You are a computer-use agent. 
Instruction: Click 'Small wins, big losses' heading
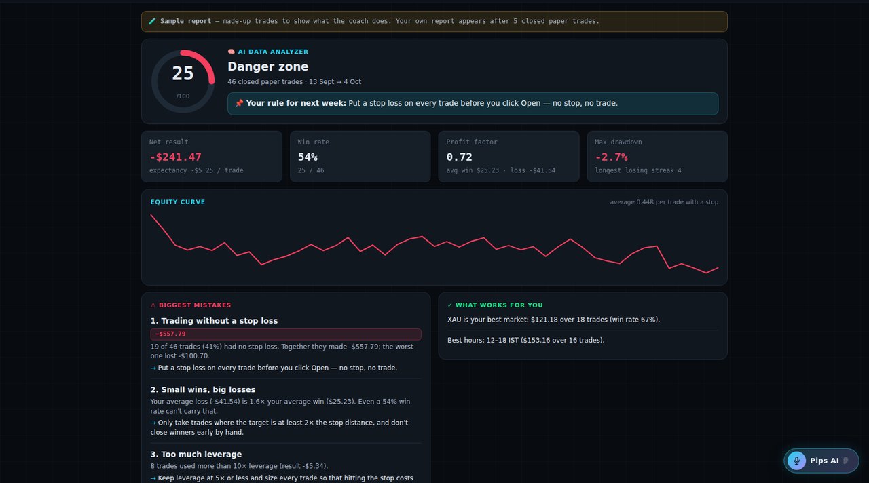[203, 390]
